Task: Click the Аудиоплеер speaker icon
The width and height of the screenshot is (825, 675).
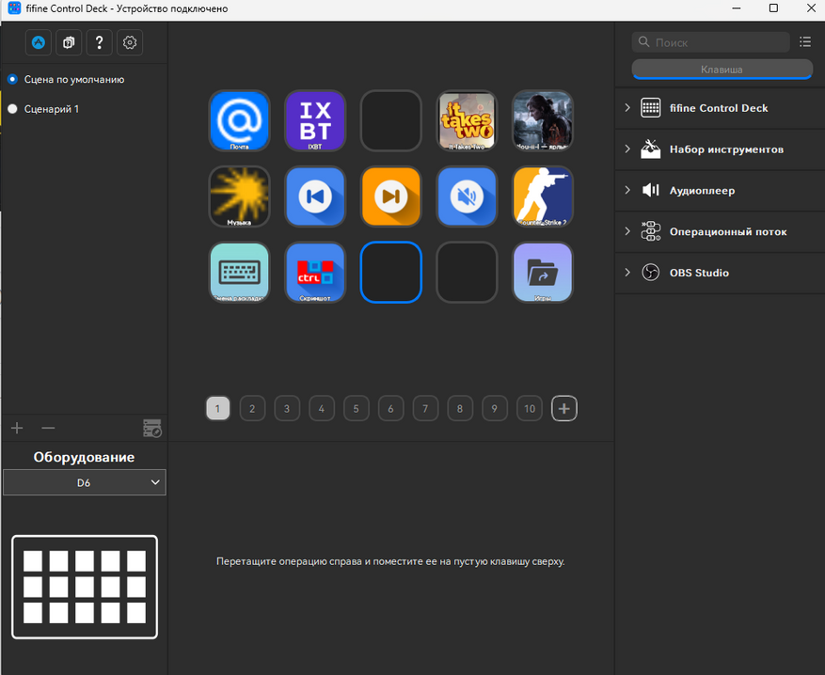Action: click(x=651, y=190)
